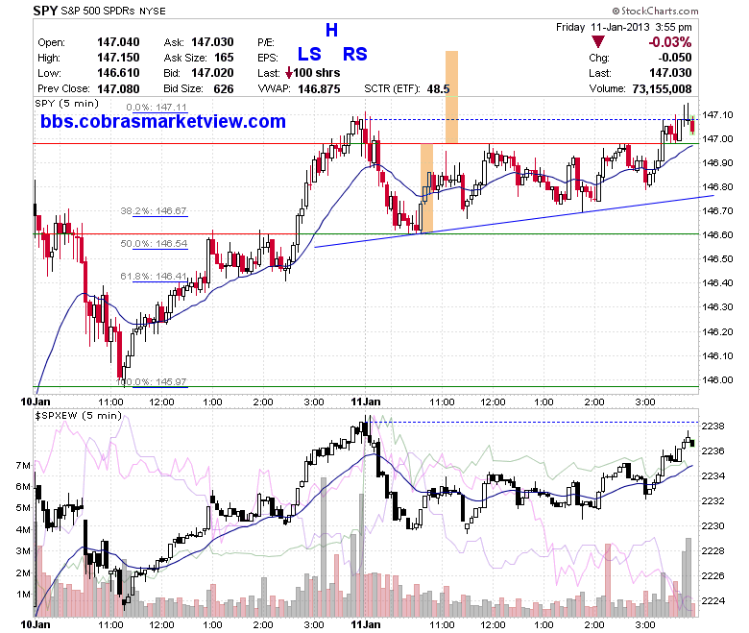Click the $SPXEW axis label 2224
This screenshot has height=633, width=749.
pos(713,601)
